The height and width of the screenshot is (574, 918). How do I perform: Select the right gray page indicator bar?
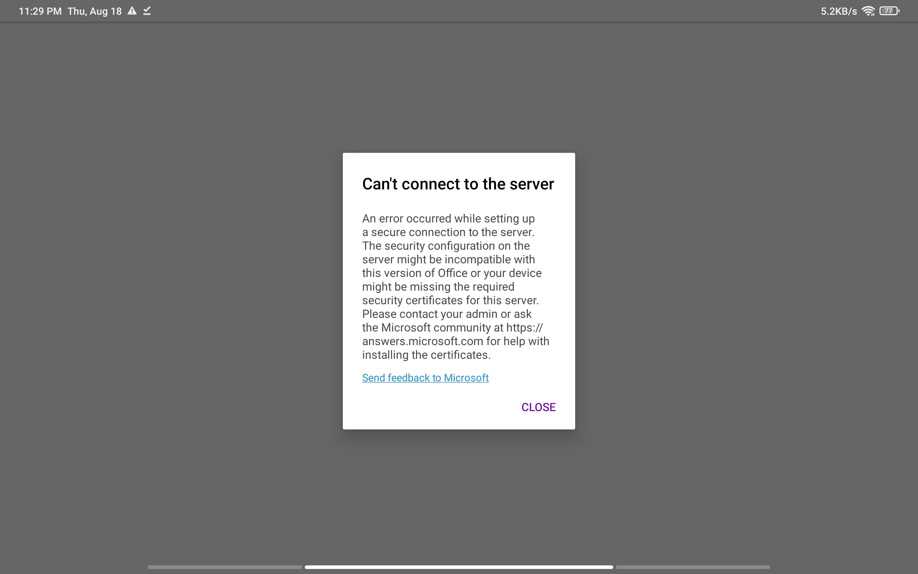(693, 567)
